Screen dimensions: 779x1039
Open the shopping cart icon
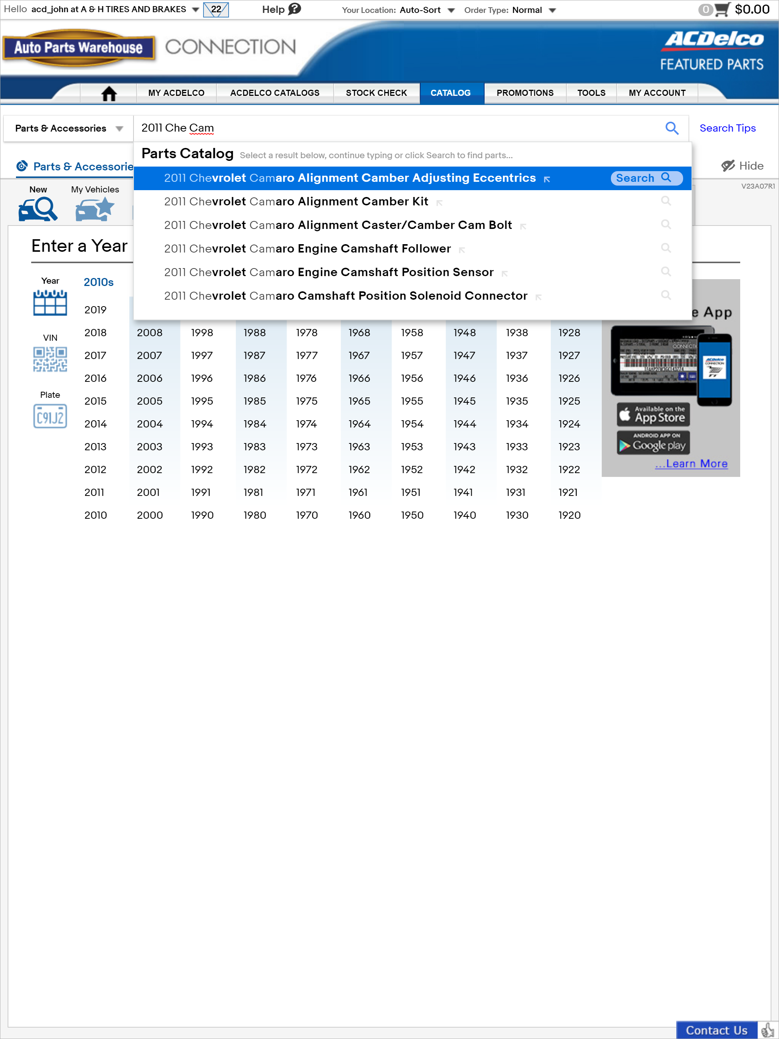click(x=722, y=10)
